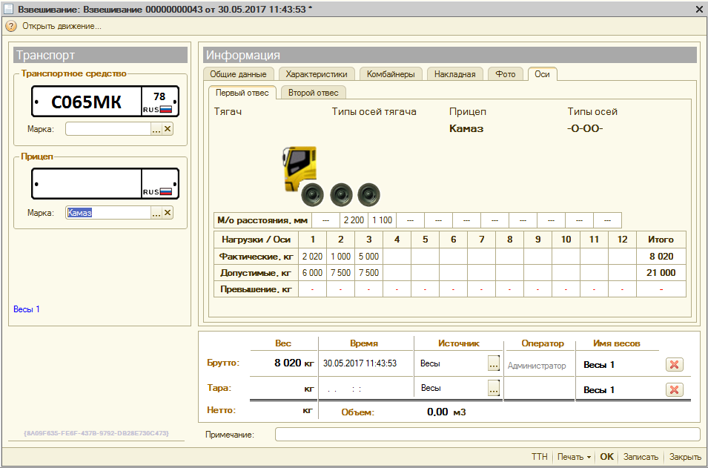This screenshot has width=708, height=468.
Task: Expand the Печать dropdown menu
Action: pyautogui.click(x=575, y=457)
